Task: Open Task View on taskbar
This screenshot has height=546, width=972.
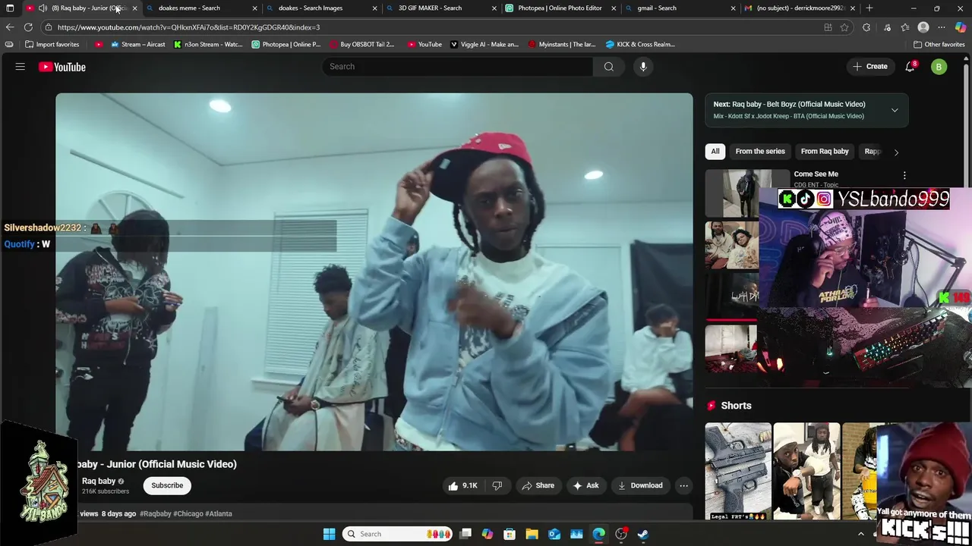Action: click(465, 534)
